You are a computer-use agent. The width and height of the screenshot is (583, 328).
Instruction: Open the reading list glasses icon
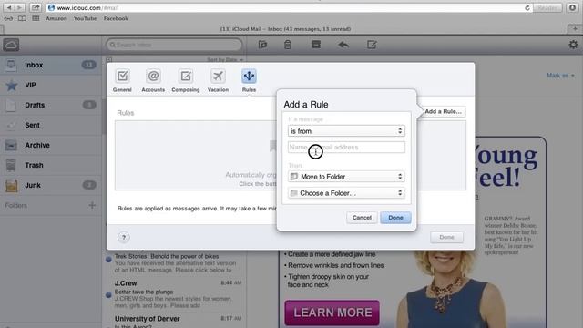pyautogui.click(x=8, y=18)
